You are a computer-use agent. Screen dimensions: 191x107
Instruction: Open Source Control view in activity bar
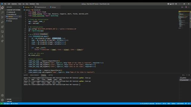[2, 17]
